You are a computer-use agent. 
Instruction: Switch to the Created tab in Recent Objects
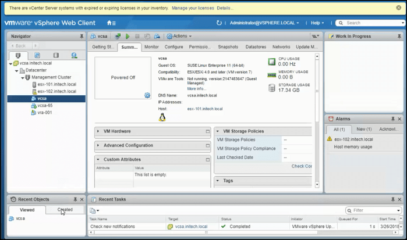(65, 210)
